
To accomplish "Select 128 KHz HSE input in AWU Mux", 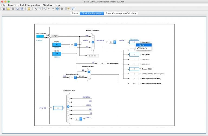I will 89,77.
